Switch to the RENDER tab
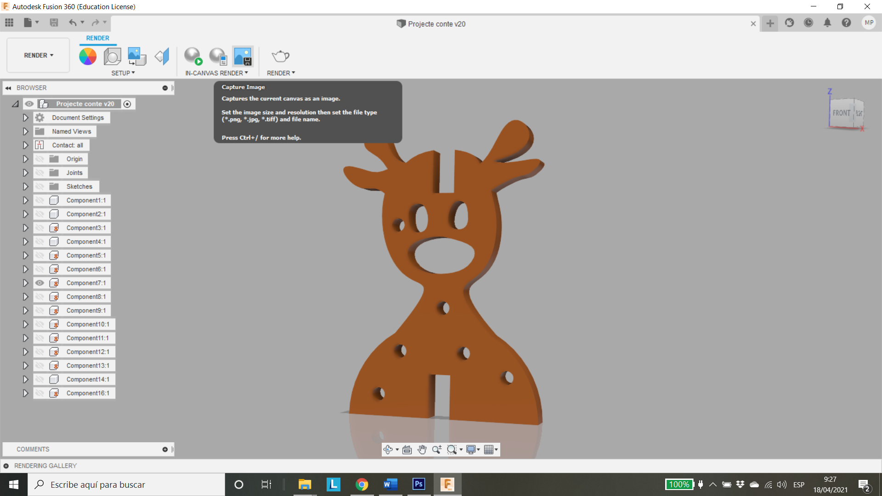The image size is (882, 496). pyautogui.click(x=97, y=38)
